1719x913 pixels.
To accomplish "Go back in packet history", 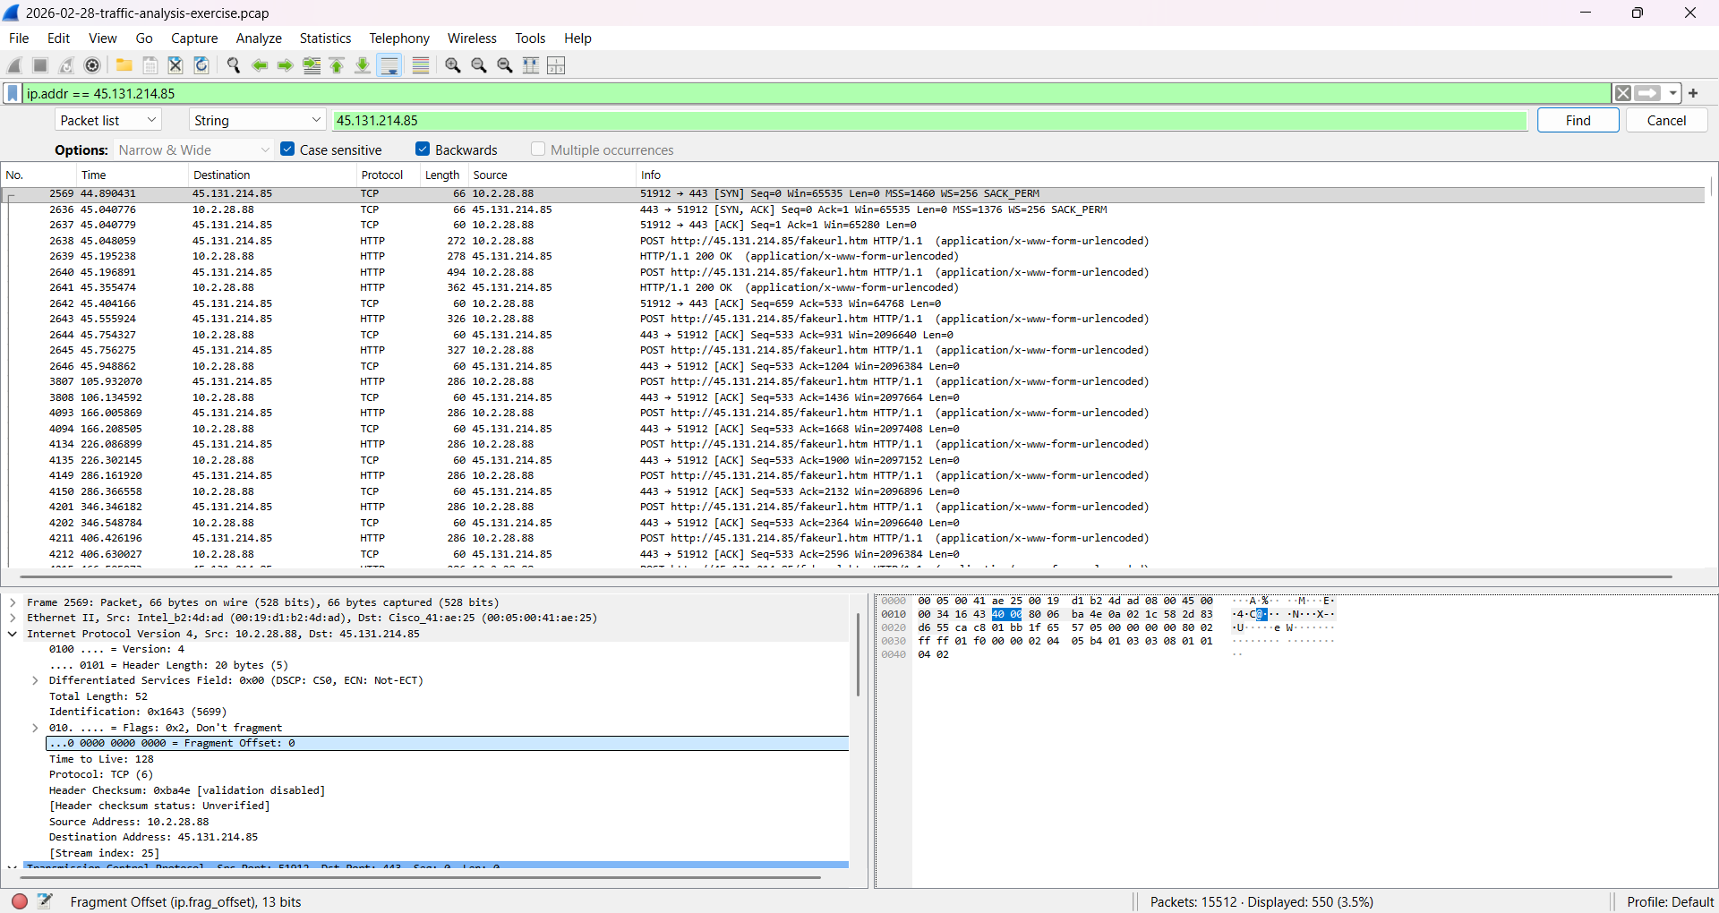I will (x=260, y=65).
